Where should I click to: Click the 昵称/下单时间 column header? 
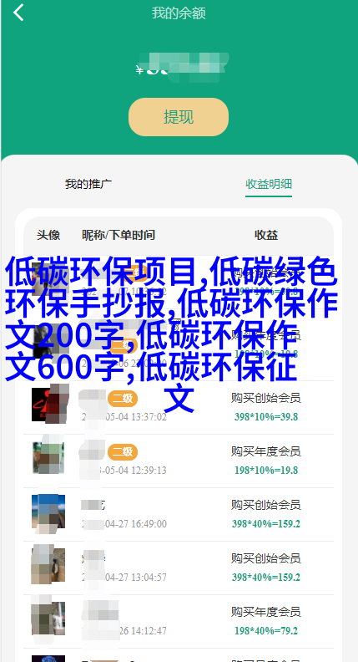coord(118,235)
